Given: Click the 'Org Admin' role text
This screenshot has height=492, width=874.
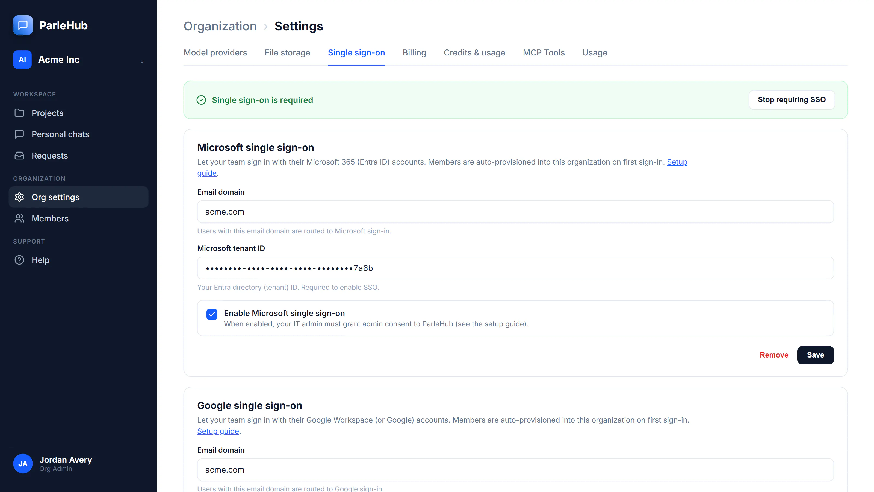Looking at the screenshot, I should [x=56, y=468].
